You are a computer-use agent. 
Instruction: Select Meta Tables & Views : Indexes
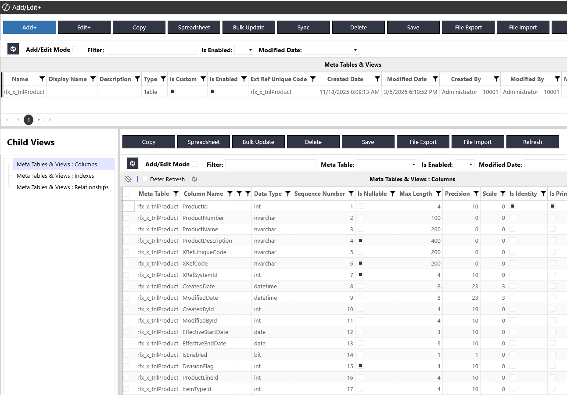tap(55, 176)
